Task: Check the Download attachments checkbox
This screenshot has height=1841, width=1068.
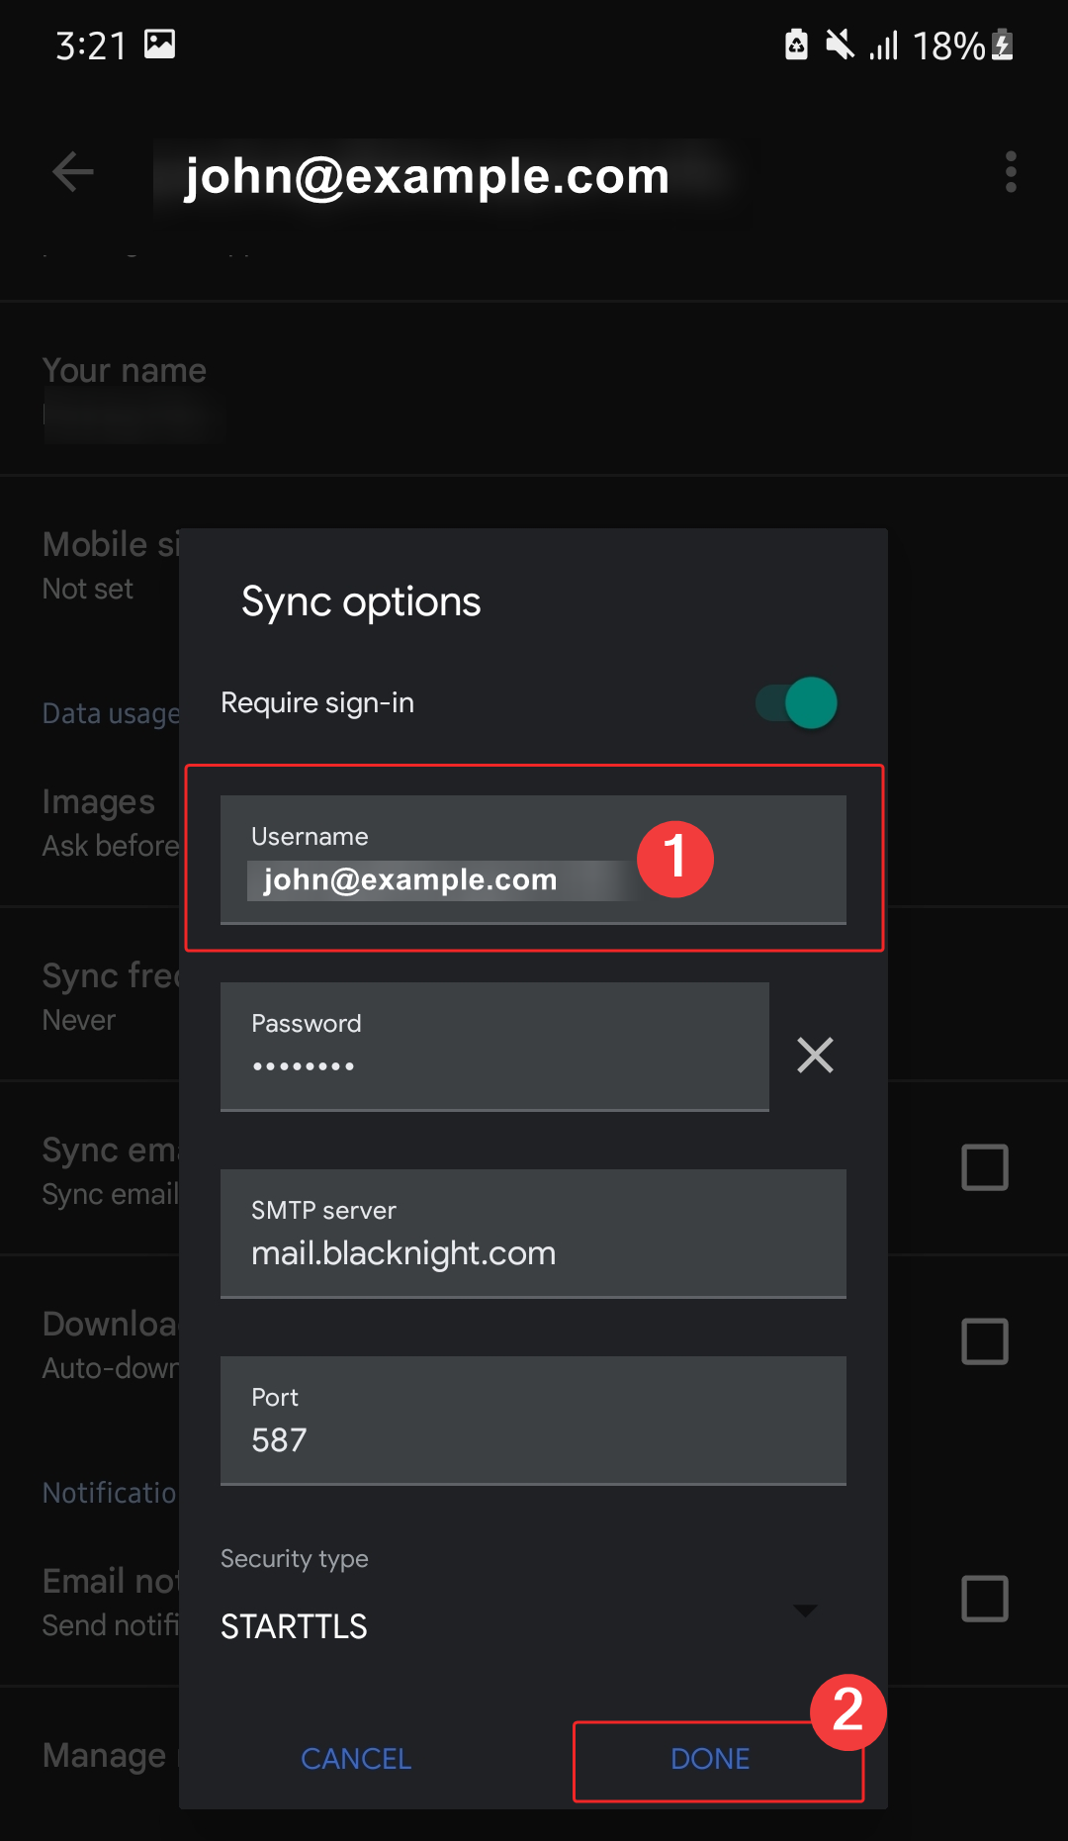Action: click(984, 1341)
